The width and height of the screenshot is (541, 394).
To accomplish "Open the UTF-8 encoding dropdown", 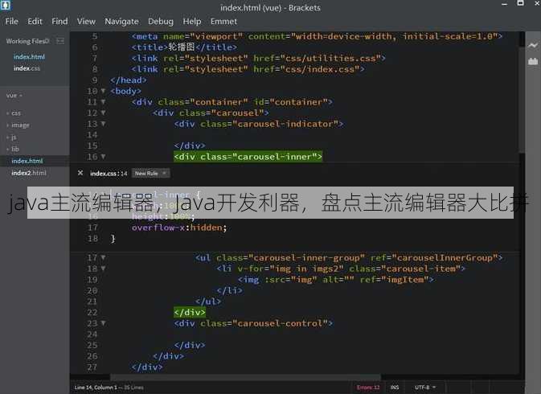I will pyautogui.click(x=424, y=388).
